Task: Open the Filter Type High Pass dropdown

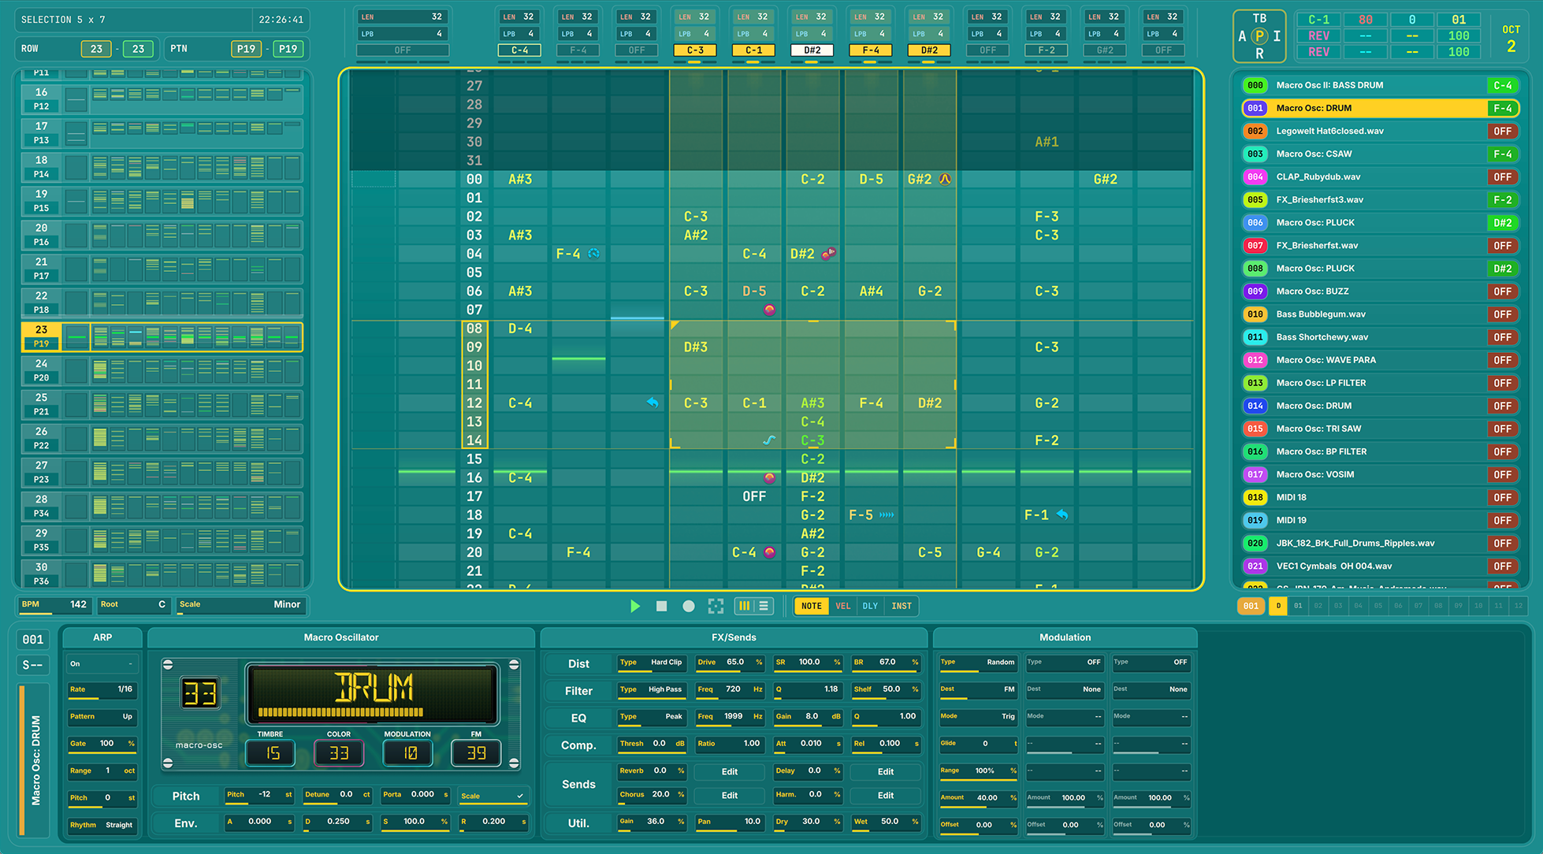Action: pyautogui.click(x=651, y=689)
